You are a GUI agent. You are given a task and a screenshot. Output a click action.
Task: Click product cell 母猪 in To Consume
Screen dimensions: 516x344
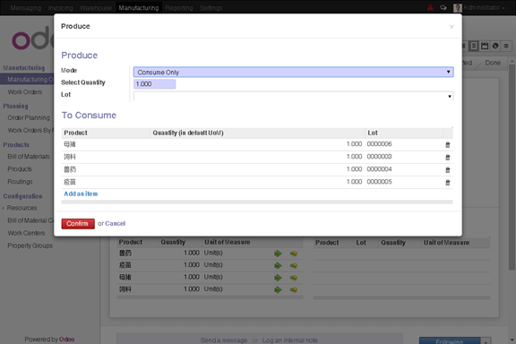tap(70, 144)
